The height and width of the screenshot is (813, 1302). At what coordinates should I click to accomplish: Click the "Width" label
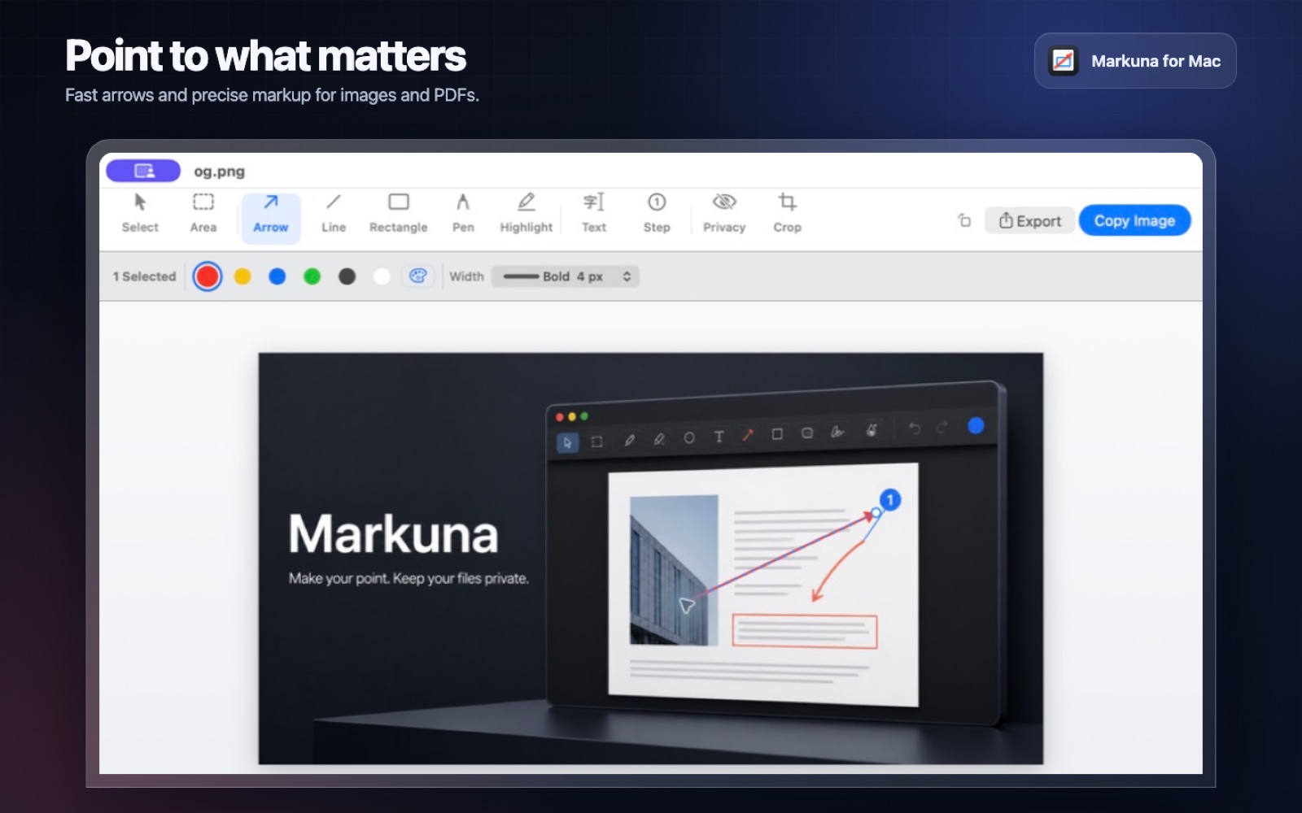pos(466,276)
